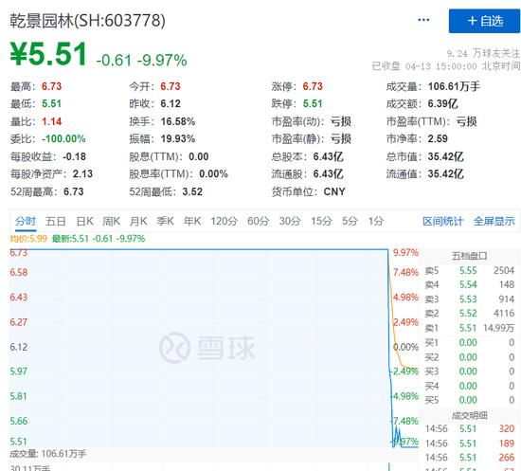
Task: Open the 日K chart tab
Action: click(x=84, y=221)
